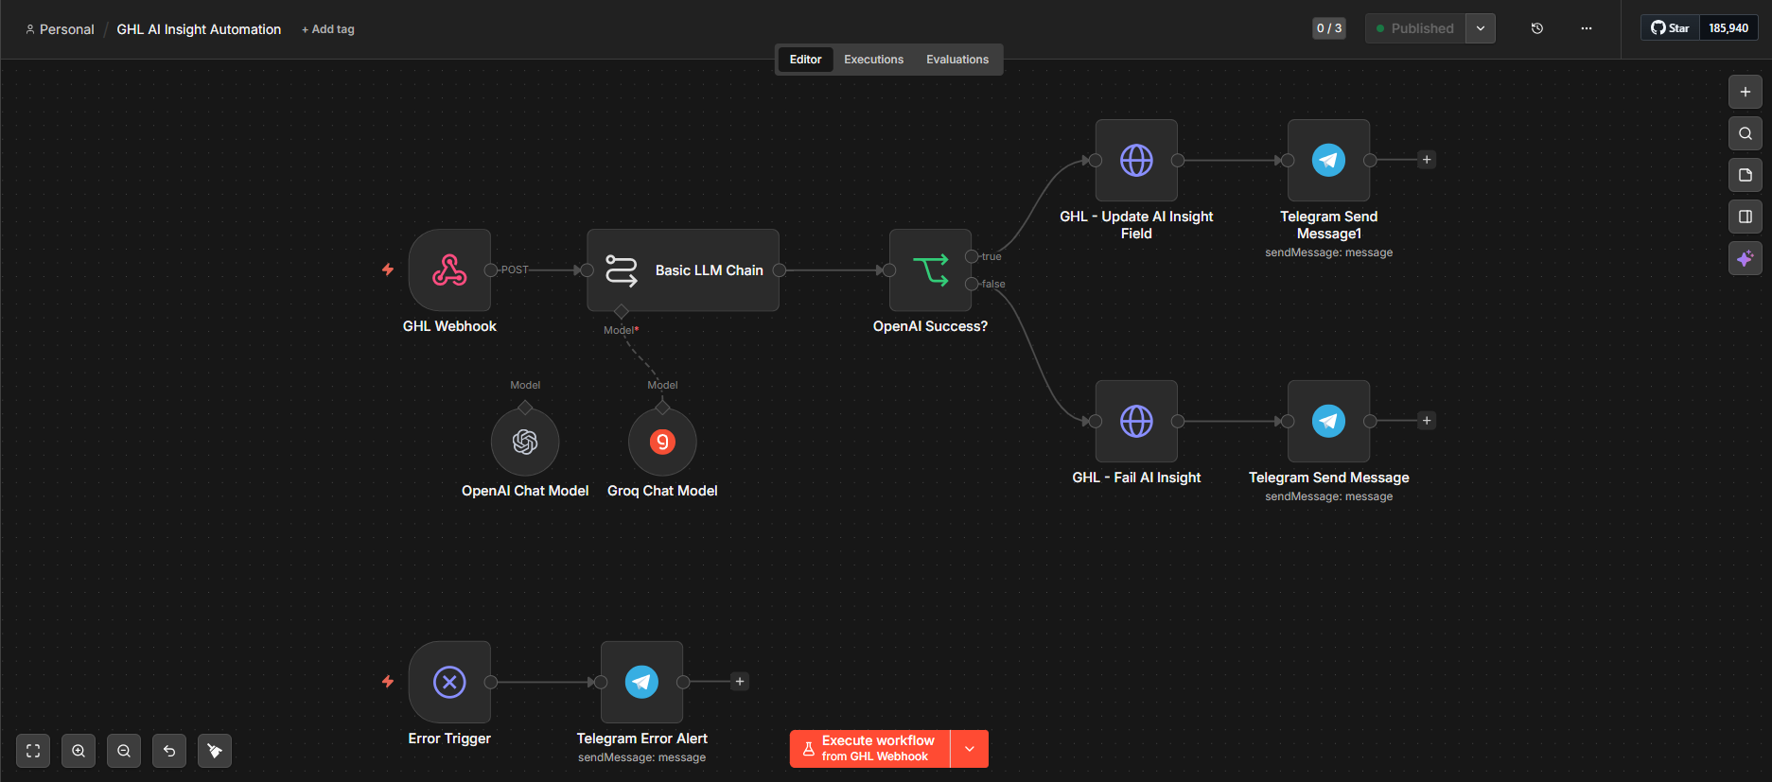Click the Add tag link
1772x782 pixels.
(328, 29)
